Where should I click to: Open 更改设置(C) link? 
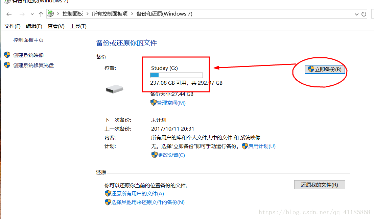point(171,155)
